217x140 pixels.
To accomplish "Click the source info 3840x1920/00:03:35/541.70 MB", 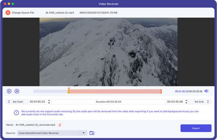I will point(98,13).
